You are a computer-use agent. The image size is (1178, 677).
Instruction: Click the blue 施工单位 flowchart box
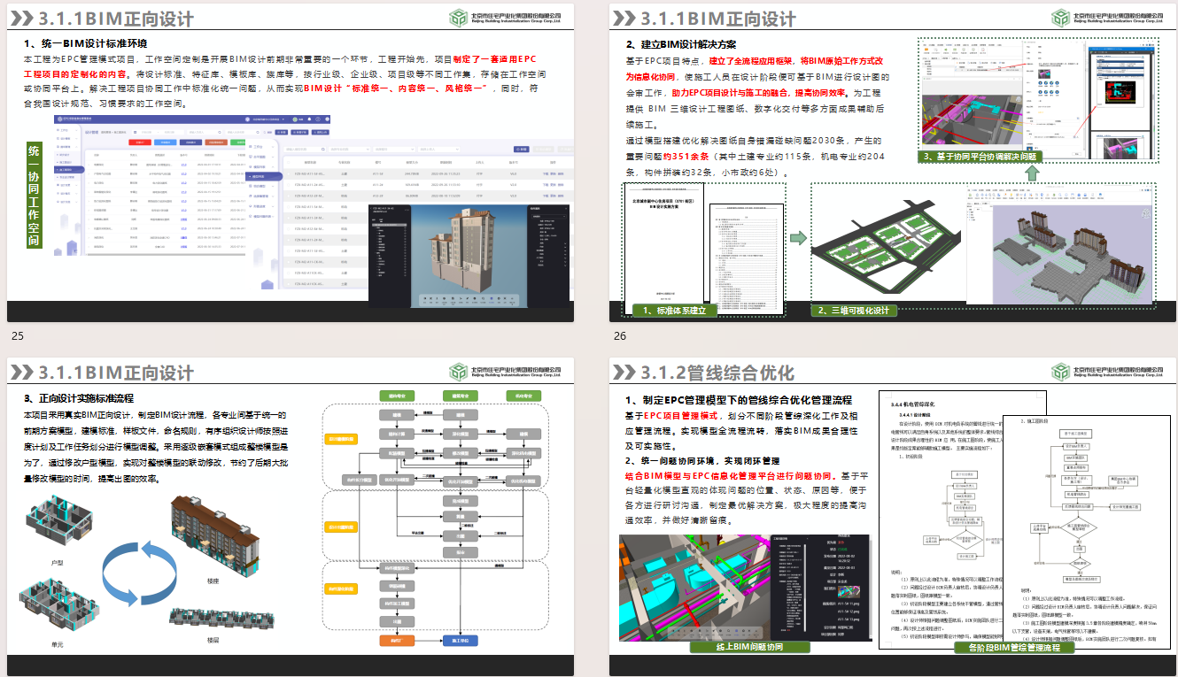click(x=460, y=641)
